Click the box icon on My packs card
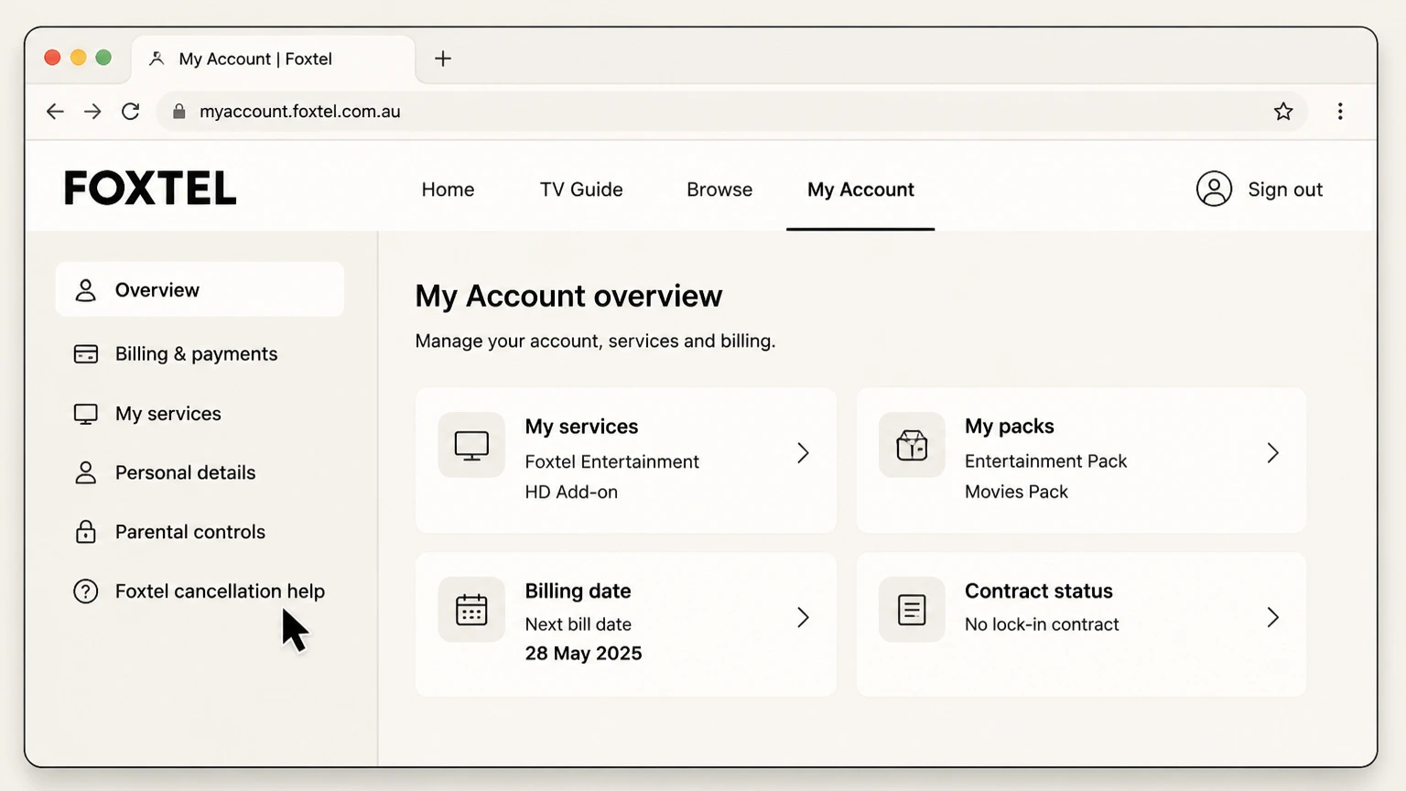The image size is (1406, 791). click(x=912, y=445)
